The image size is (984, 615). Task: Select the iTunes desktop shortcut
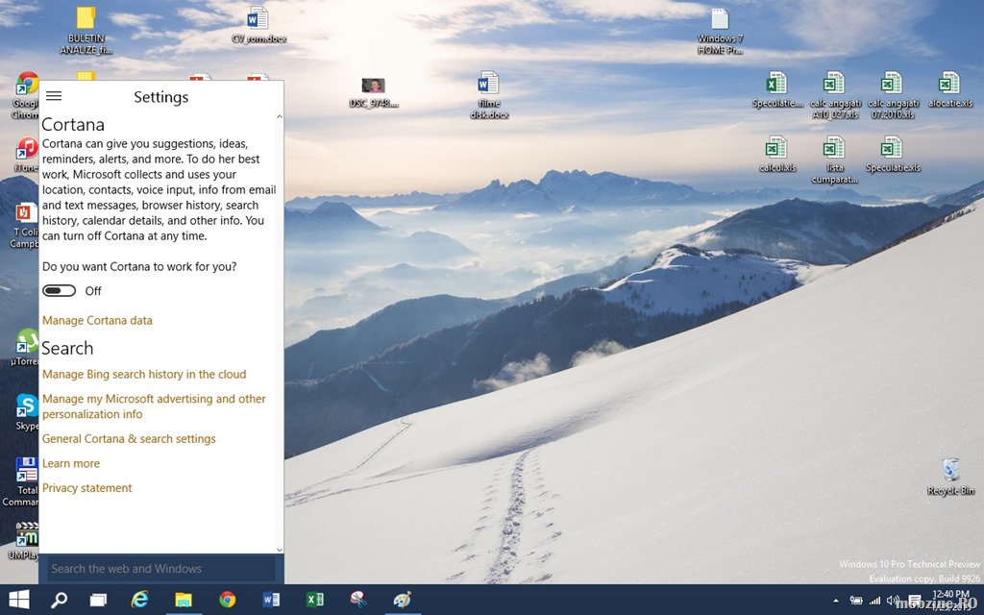click(26, 155)
